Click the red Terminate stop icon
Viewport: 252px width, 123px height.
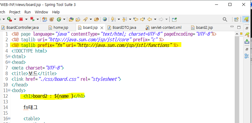(21, 19)
